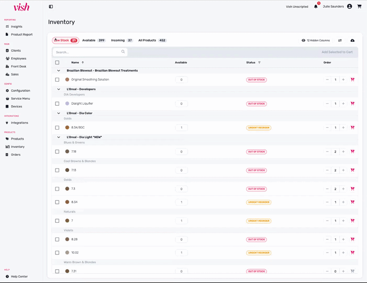Increase order quantity for 7.13
Screen dimensions: 367x283
point(343,170)
